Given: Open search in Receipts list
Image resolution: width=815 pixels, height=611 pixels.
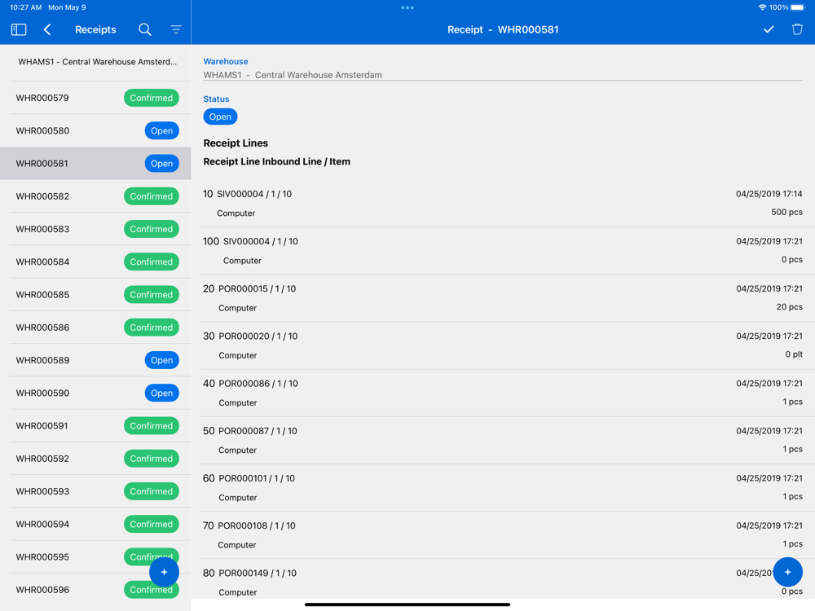Looking at the screenshot, I should 145,29.
